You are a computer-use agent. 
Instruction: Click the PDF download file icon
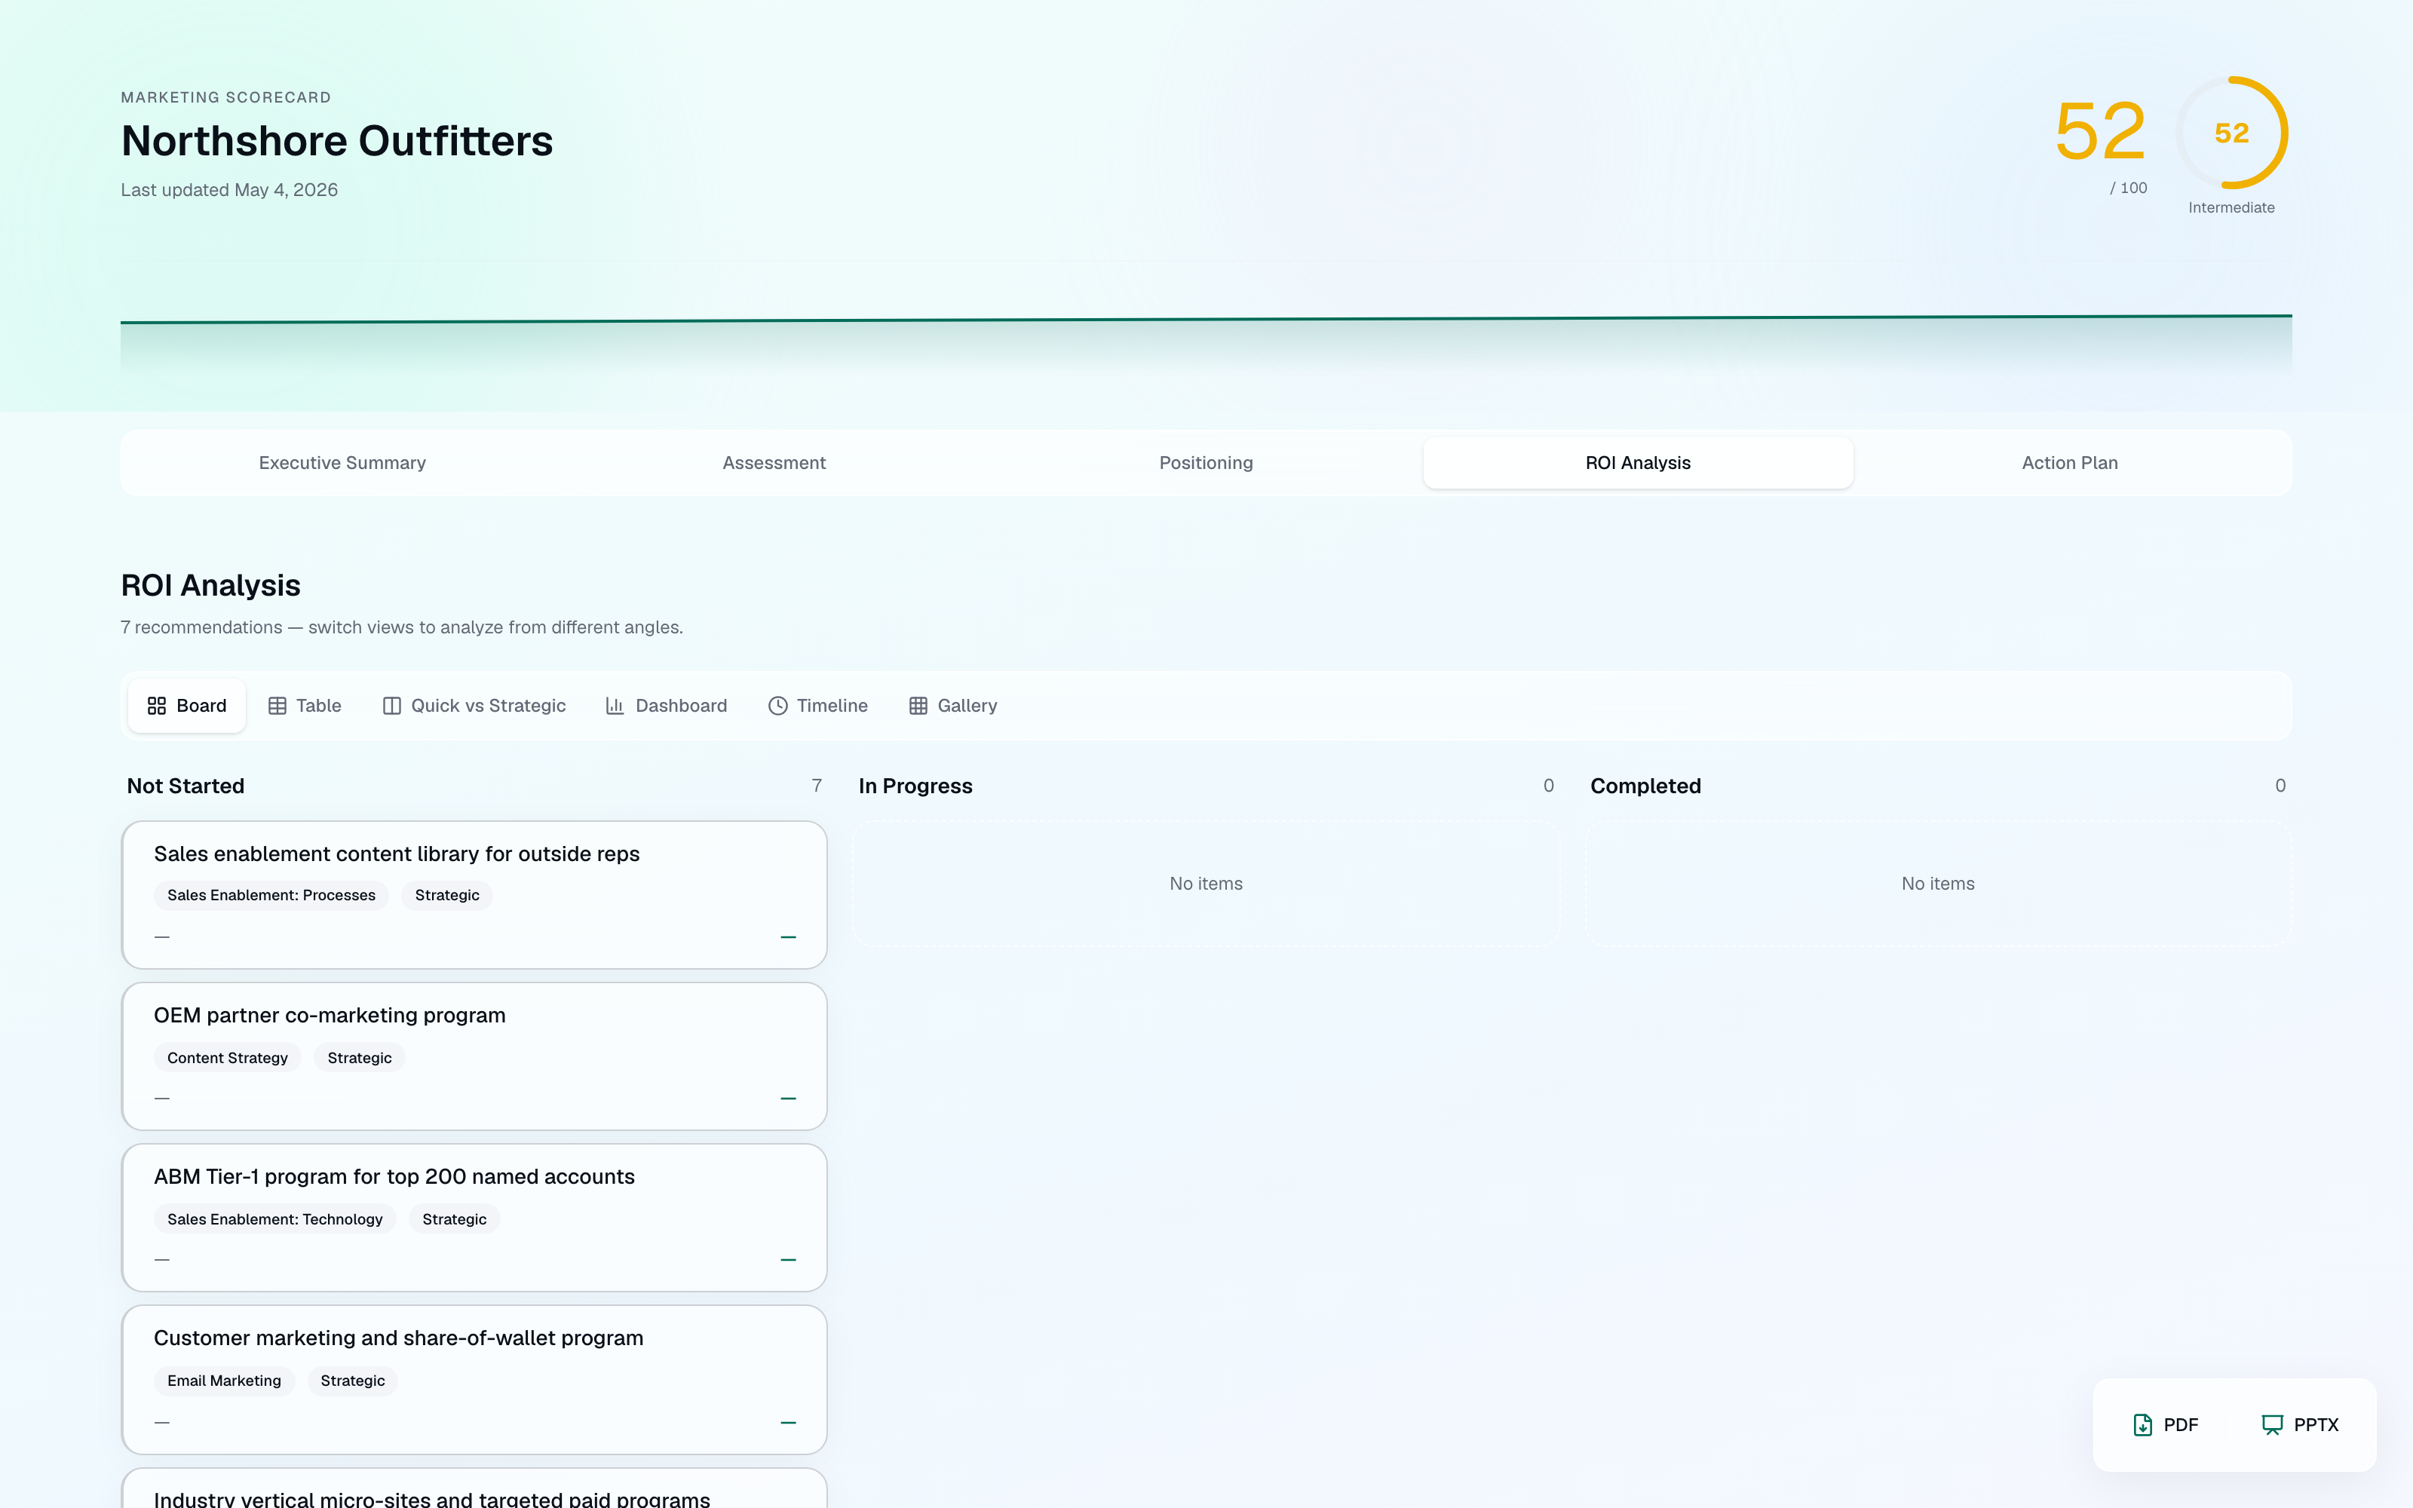[x=2143, y=1425]
